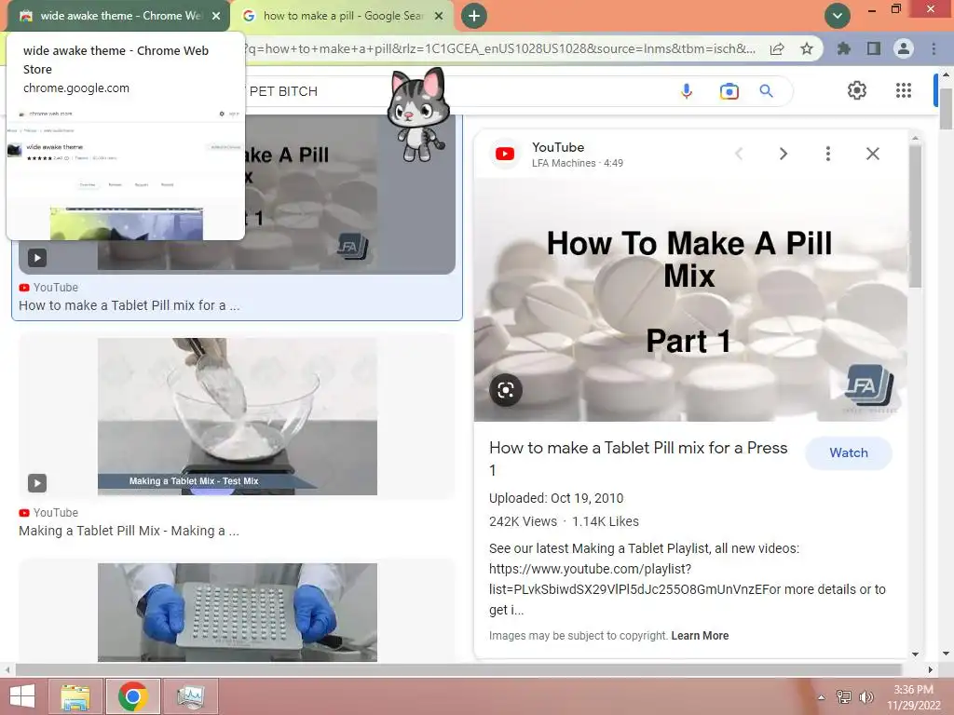Start voice search with microphone icon
The height and width of the screenshot is (715, 954).
pyautogui.click(x=687, y=91)
